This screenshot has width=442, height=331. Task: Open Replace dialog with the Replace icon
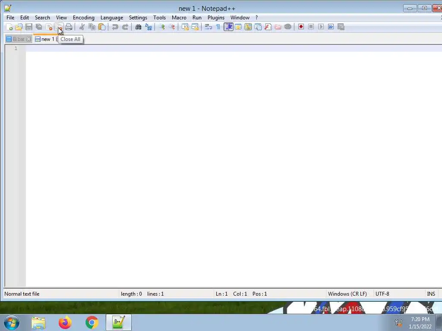[148, 27]
